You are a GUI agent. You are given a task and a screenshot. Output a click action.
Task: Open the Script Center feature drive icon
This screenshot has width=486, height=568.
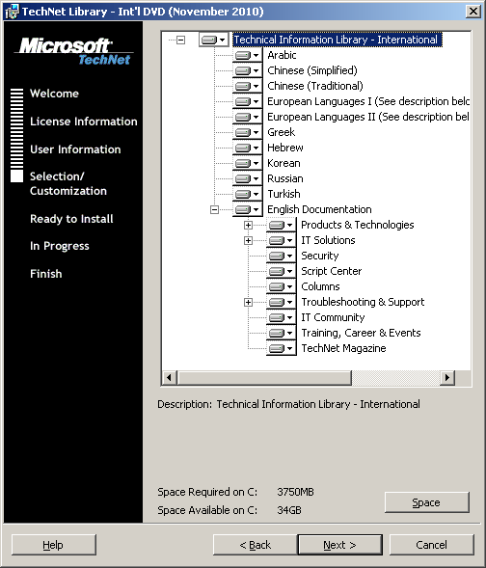(281, 271)
